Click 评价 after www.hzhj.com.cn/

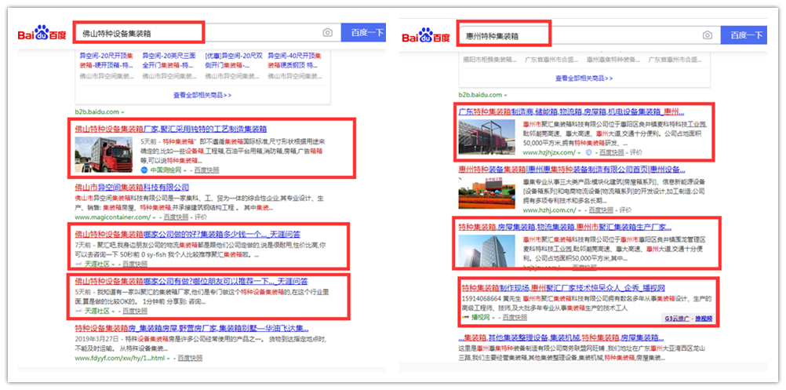[625, 210]
